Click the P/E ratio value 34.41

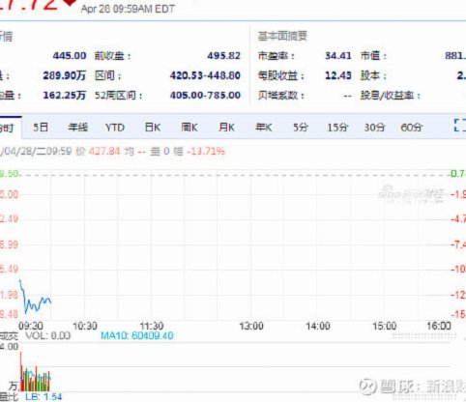338,55
